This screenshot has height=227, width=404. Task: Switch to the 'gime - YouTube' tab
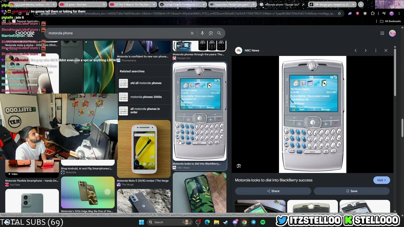click(x=82, y=4)
